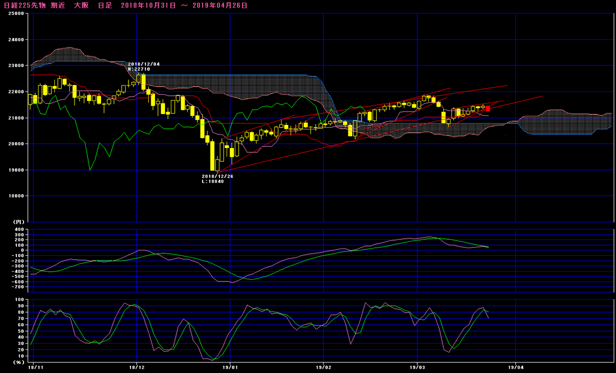Click the 10 label on the stochastic axis
The height and width of the screenshot is (373, 616).
coord(21,356)
